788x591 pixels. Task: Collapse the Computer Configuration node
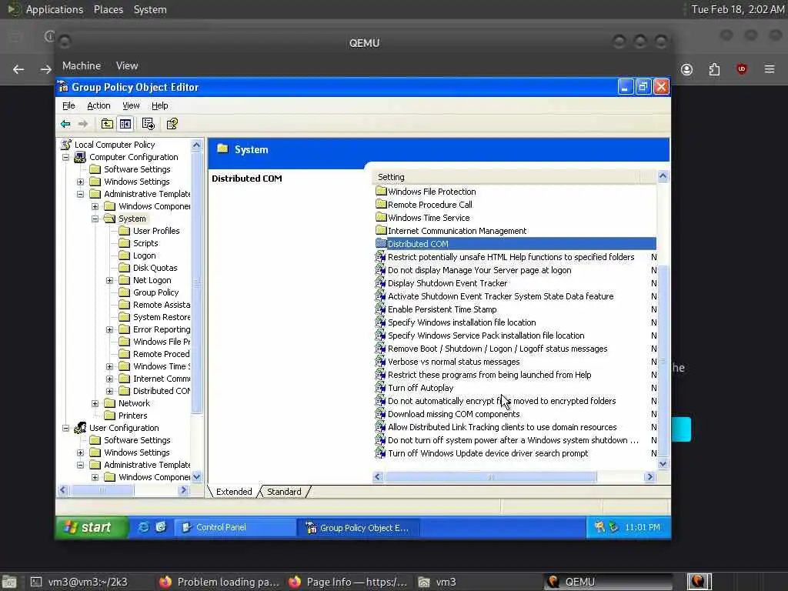[x=66, y=157]
